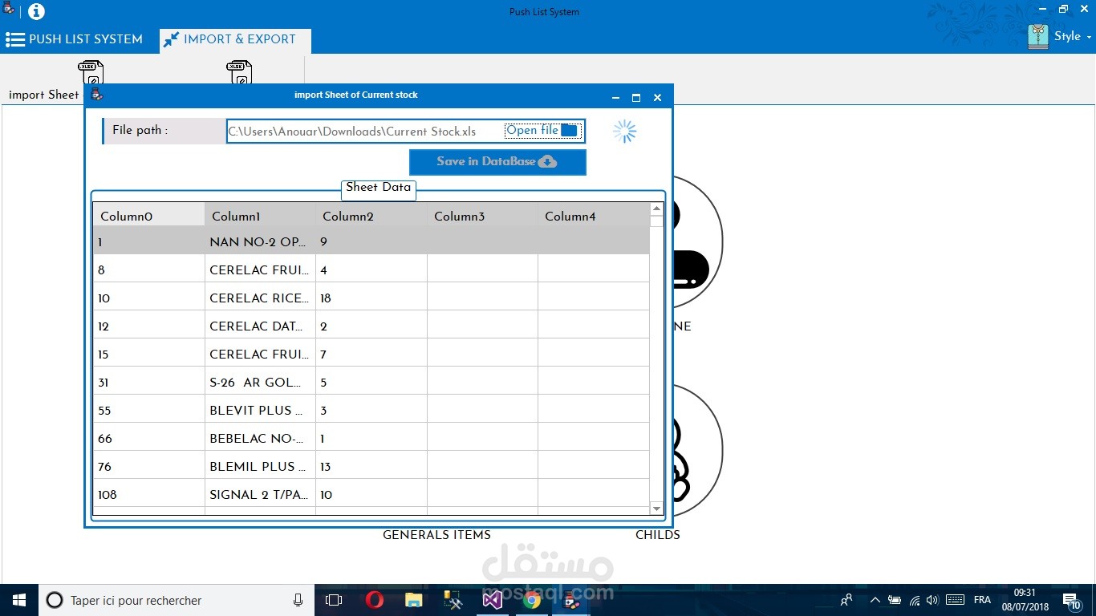1096x616 pixels.
Task: Click the quantity cell 18 in CERELAC RICE row
Action: click(371, 298)
